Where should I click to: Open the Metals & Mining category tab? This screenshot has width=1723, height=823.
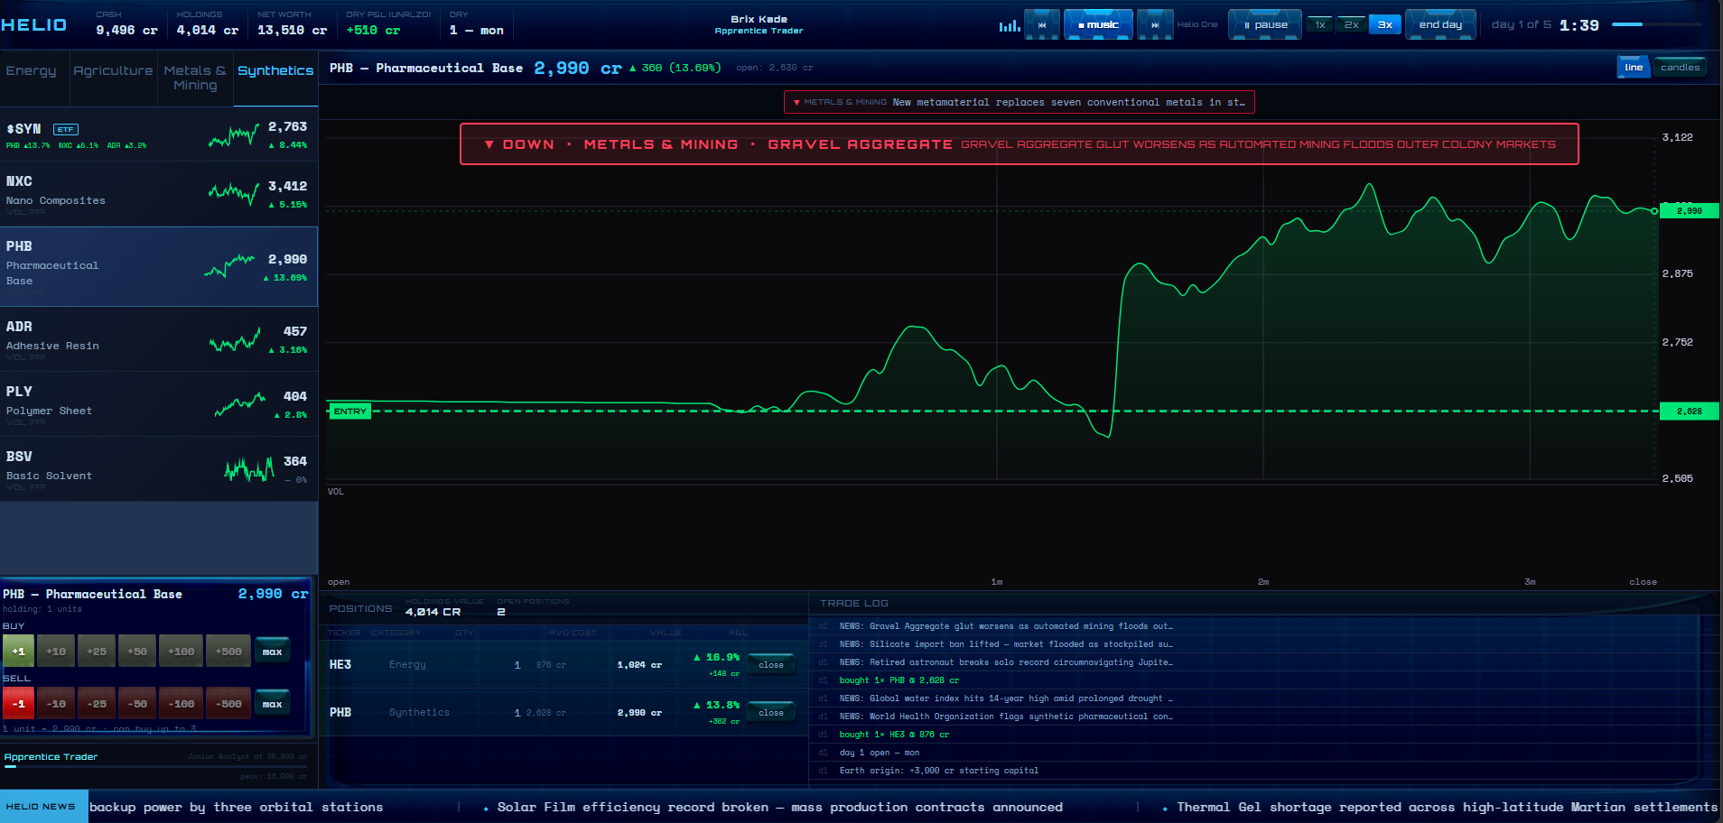(194, 78)
